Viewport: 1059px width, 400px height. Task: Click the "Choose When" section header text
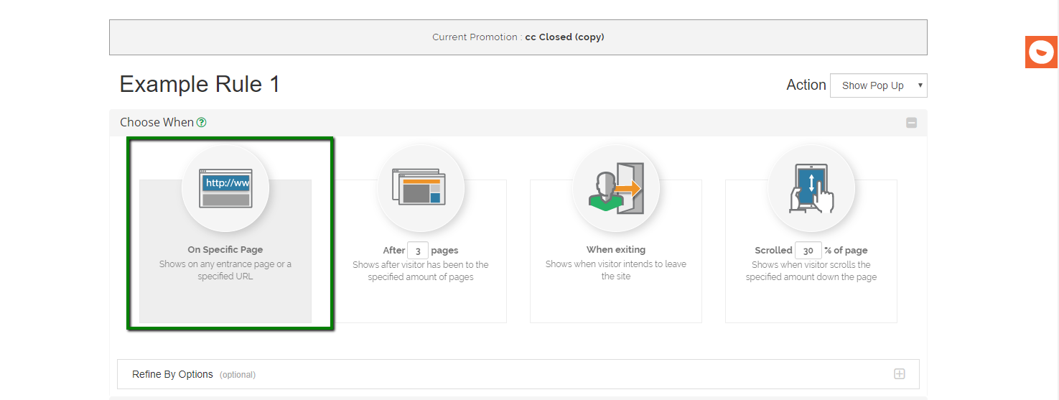coord(157,123)
